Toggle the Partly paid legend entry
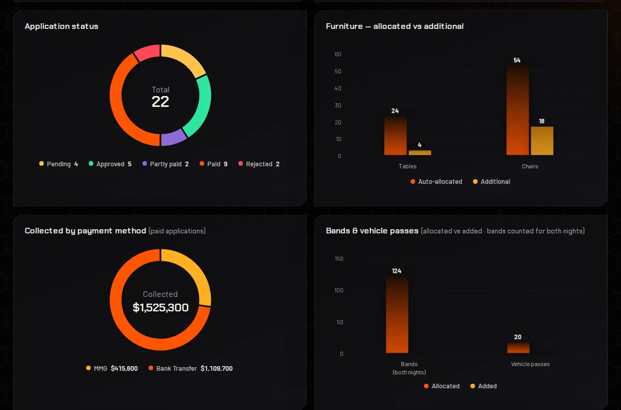 (x=166, y=164)
